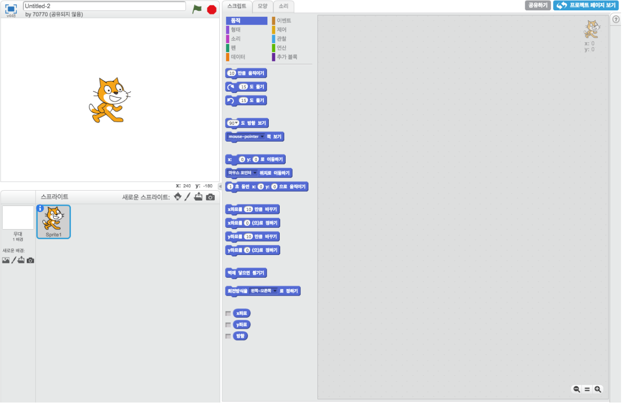This screenshot has width=622, height=404.
Task: Choose new sprite from library icon
Action: click(x=178, y=197)
